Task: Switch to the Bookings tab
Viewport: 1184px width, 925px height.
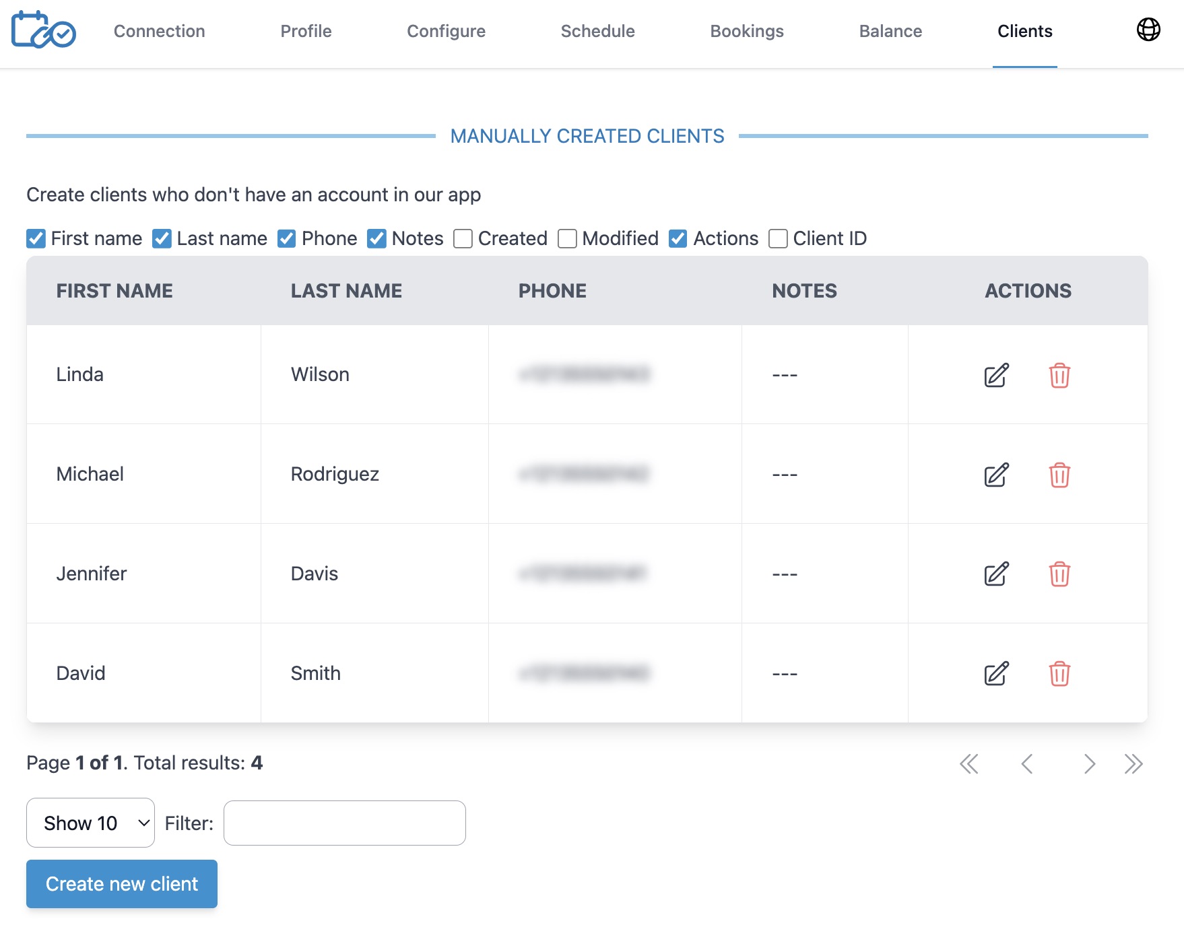Action: (747, 31)
